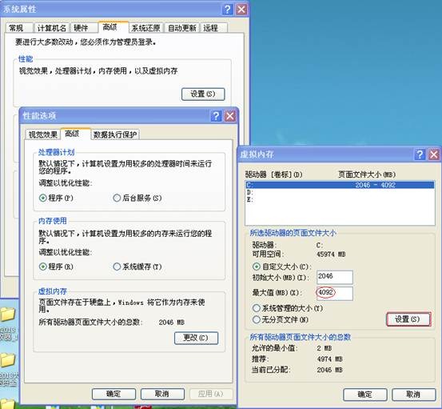Click 应用(A) in Performance Options dialog
442x409 pixels.
pos(211,394)
